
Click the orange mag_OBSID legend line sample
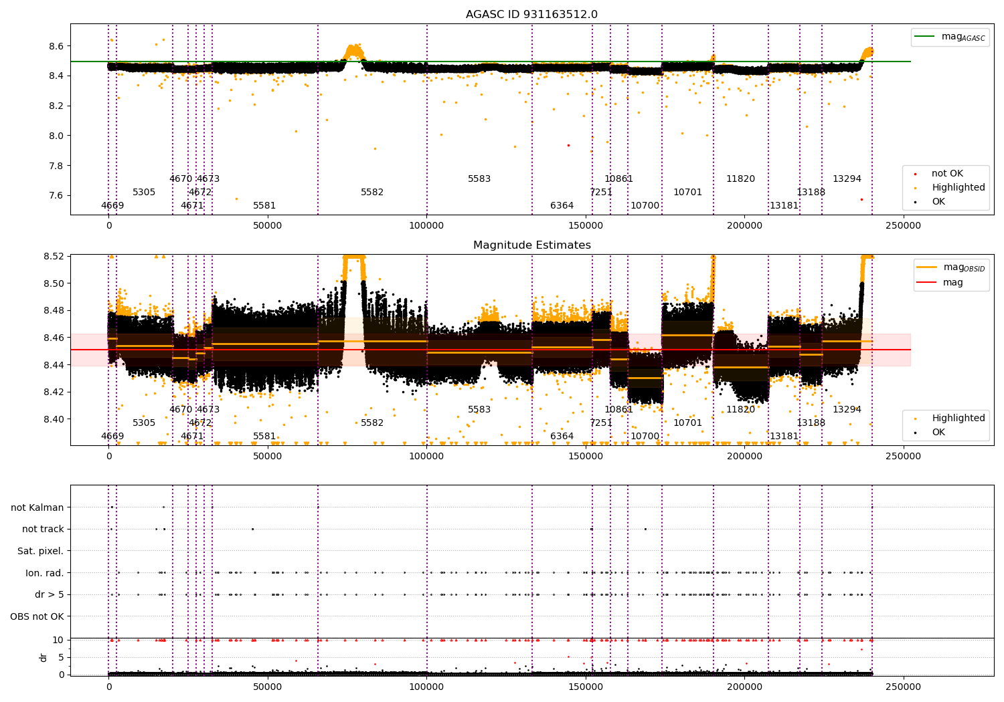pyautogui.click(x=928, y=267)
